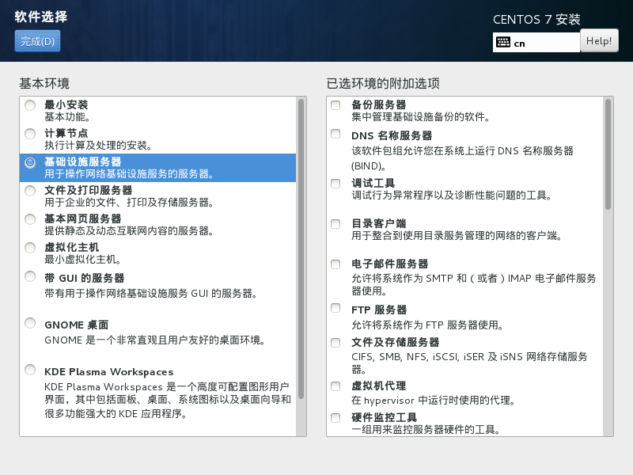Click the description 用于操作网络基础设施服务的服务器。
Screen dimensions: 633x475
(x=129, y=174)
